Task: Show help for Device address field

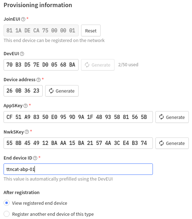Action: (x=38, y=80)
